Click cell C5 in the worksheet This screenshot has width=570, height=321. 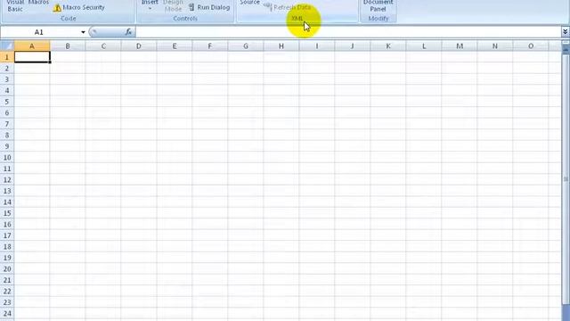coord(103,102)
